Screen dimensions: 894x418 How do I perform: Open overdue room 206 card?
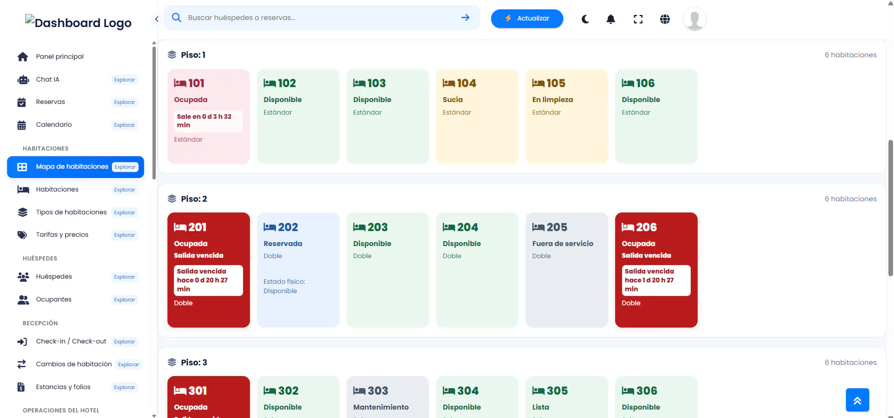pyautogui.click(x=656, y=270)
